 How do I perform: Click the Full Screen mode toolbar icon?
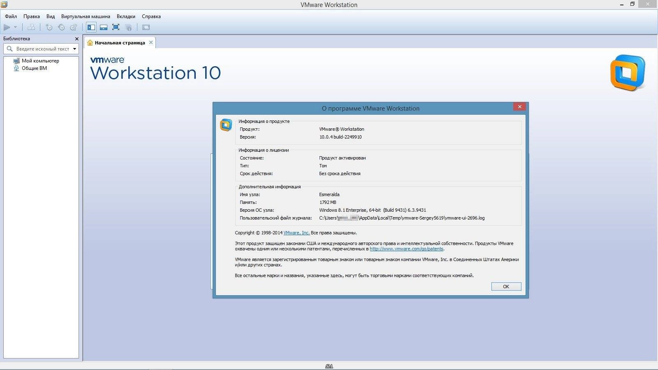(x=116, y=27)
